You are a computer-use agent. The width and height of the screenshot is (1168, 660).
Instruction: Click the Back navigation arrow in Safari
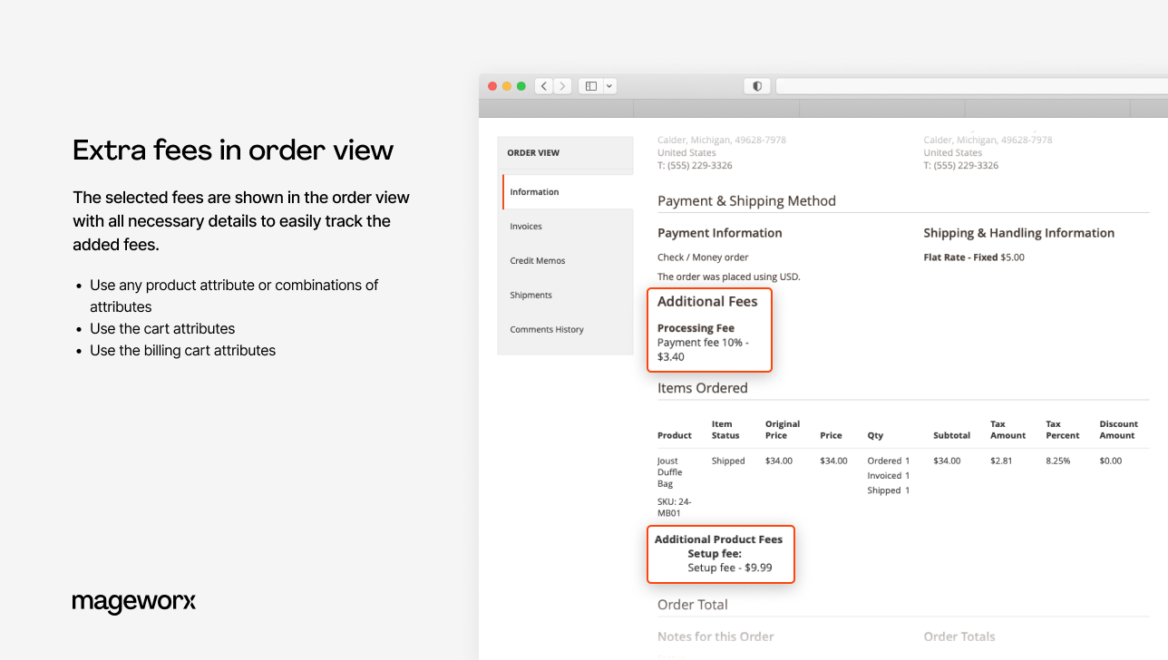(543, 85)
